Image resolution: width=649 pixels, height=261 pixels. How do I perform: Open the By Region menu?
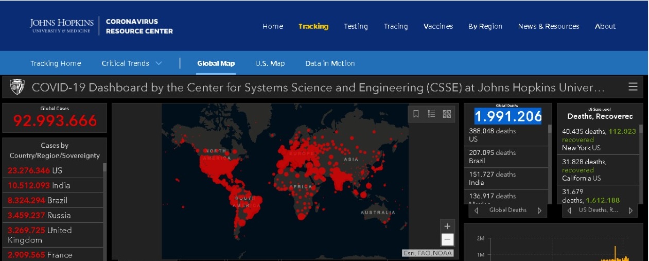[x=485, y=26]
